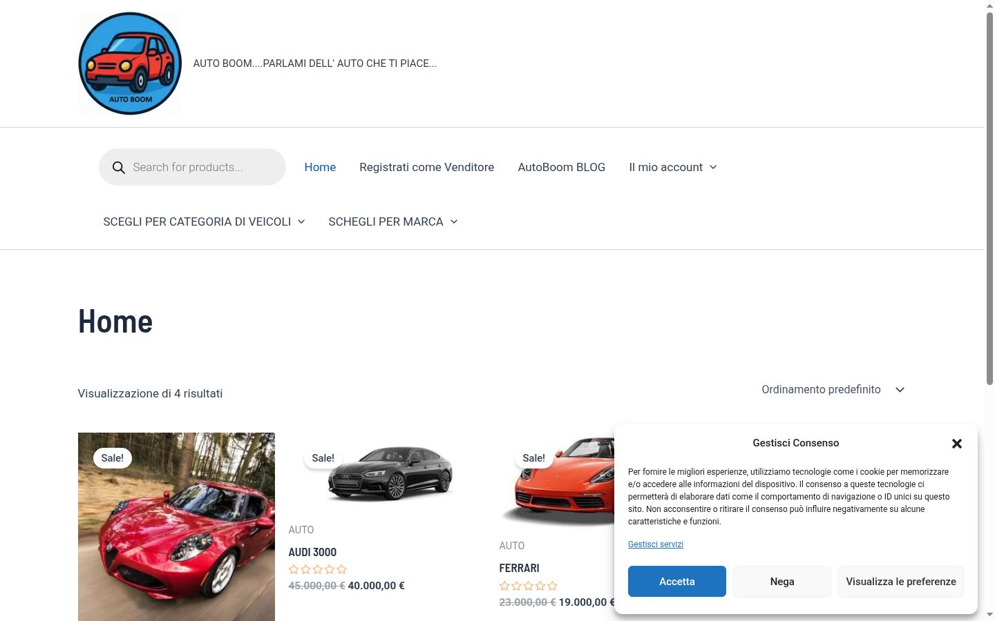This screenshot has height=621, width=995.
Task: Open the red Alfa Romeo product photo
Action: [176, 526]
